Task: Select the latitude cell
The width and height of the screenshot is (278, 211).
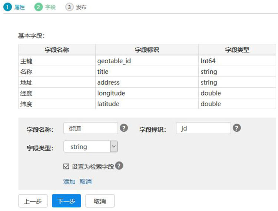Action: 147,104
